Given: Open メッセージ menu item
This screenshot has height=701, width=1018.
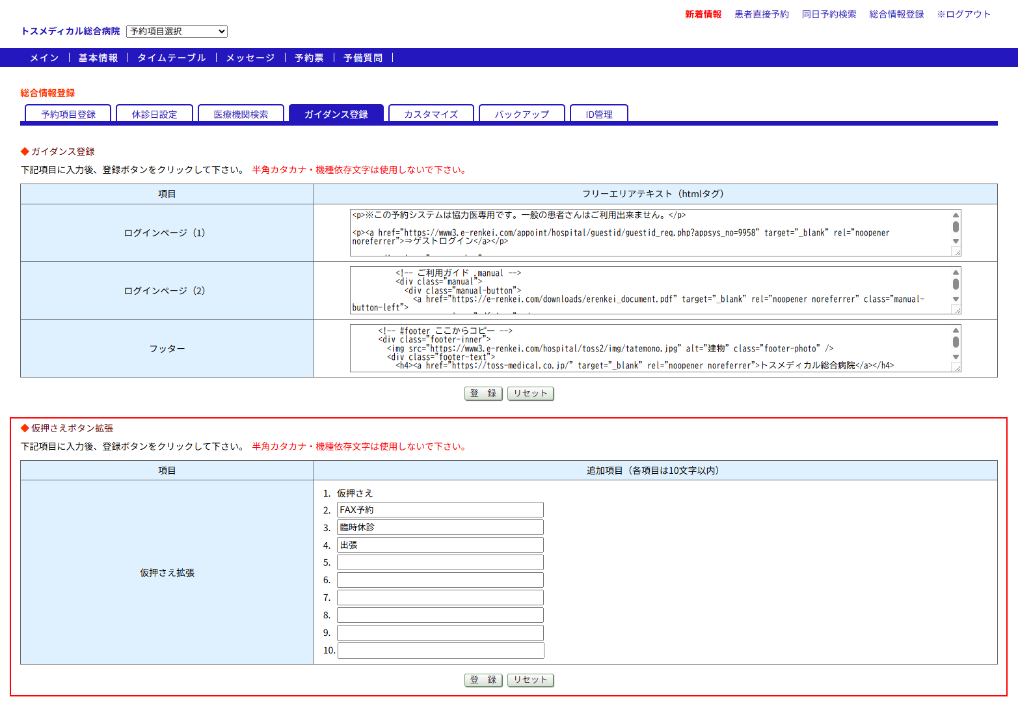Looking at the screenshot, I should (250, 58).
